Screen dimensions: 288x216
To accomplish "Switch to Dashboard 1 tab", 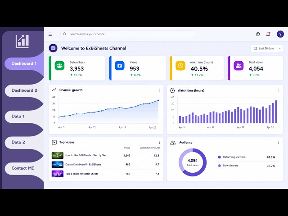I will (24, 63).
